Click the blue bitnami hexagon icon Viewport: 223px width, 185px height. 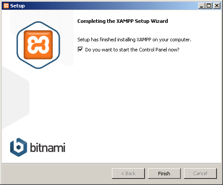pos(18,147)
